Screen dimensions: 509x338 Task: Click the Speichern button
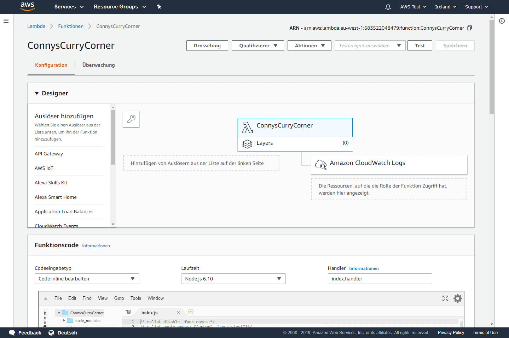[x=455, y=46]
